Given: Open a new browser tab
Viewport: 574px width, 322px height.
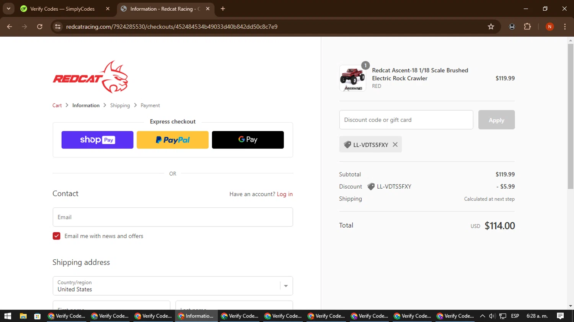Looking at the screenshot, I should [223, 9].
